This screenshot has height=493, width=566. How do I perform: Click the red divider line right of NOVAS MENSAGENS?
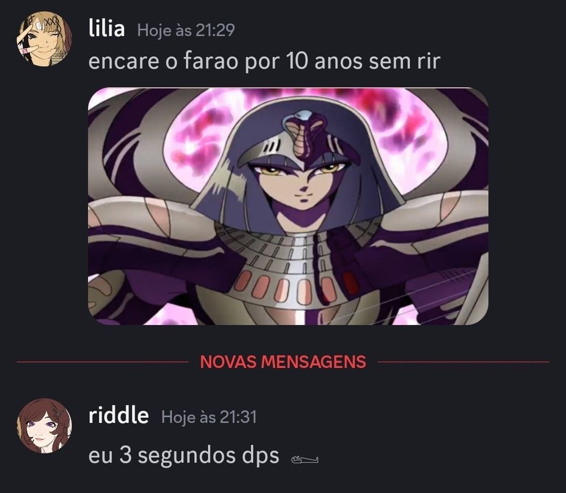463,362
